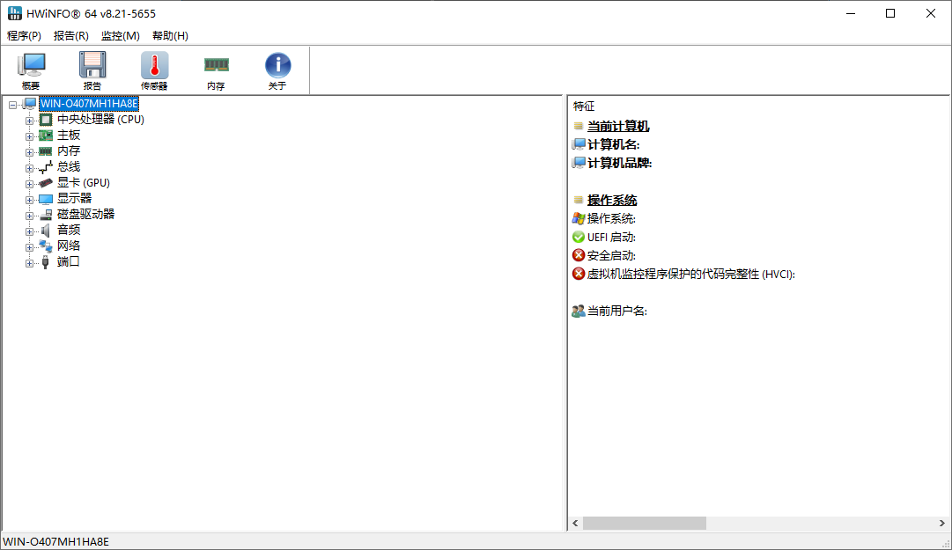Select the 显卡 (GPU) tree icon
The width and height of the screenshot is (952, 550).
[45, 182]
